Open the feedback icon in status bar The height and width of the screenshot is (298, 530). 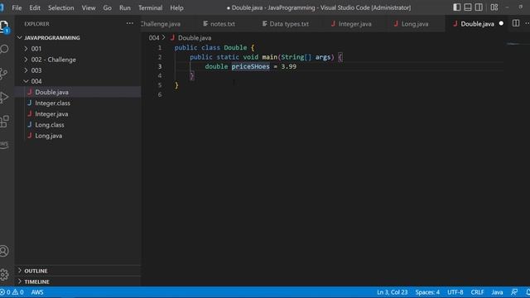coord(514,292)
